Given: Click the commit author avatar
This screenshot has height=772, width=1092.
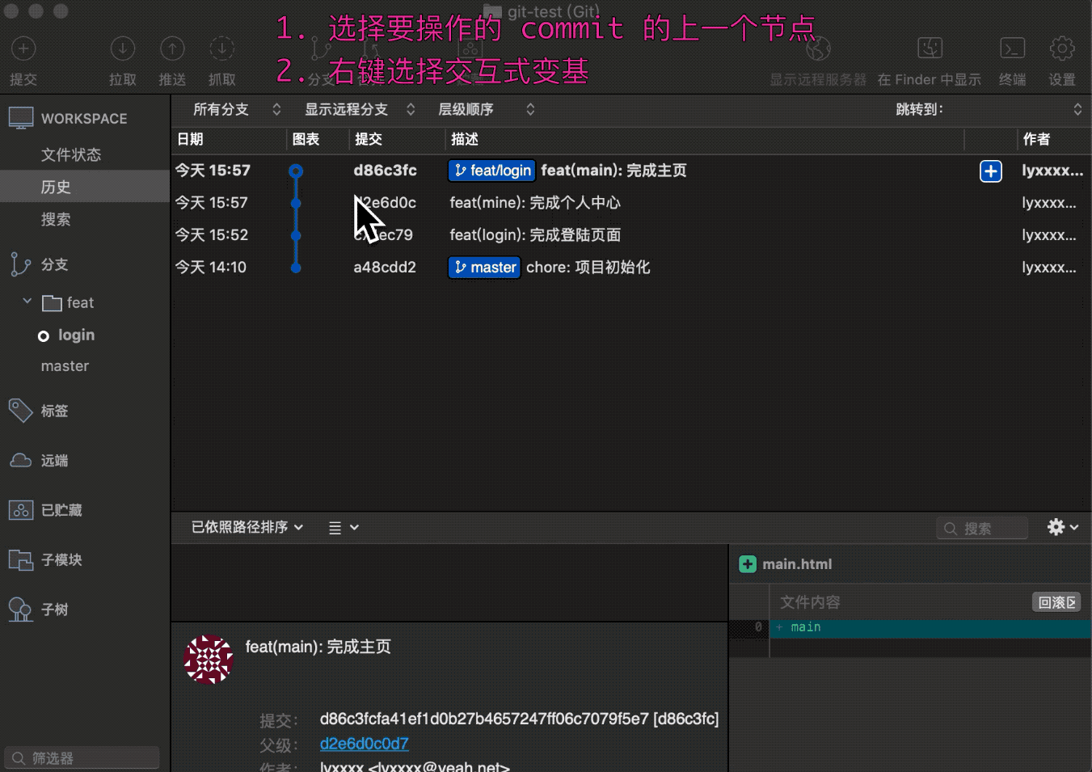Looking at the screenshot, I should click(x=209, y=660).
